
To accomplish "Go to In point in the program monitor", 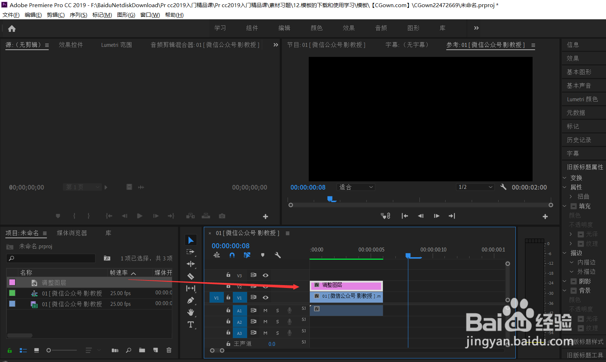I will (x=405, y=216).
